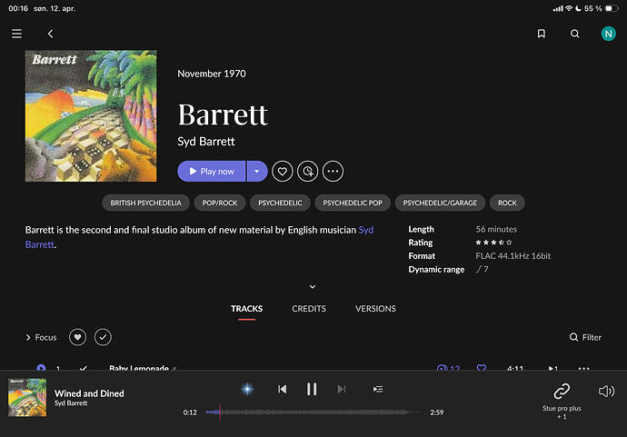Switch to the TRACKS tab

pos(247,309)
